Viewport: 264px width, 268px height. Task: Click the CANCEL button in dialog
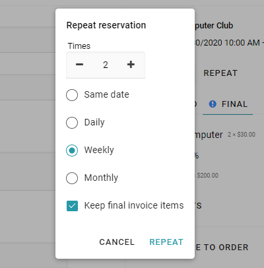(x=117, y=242)
